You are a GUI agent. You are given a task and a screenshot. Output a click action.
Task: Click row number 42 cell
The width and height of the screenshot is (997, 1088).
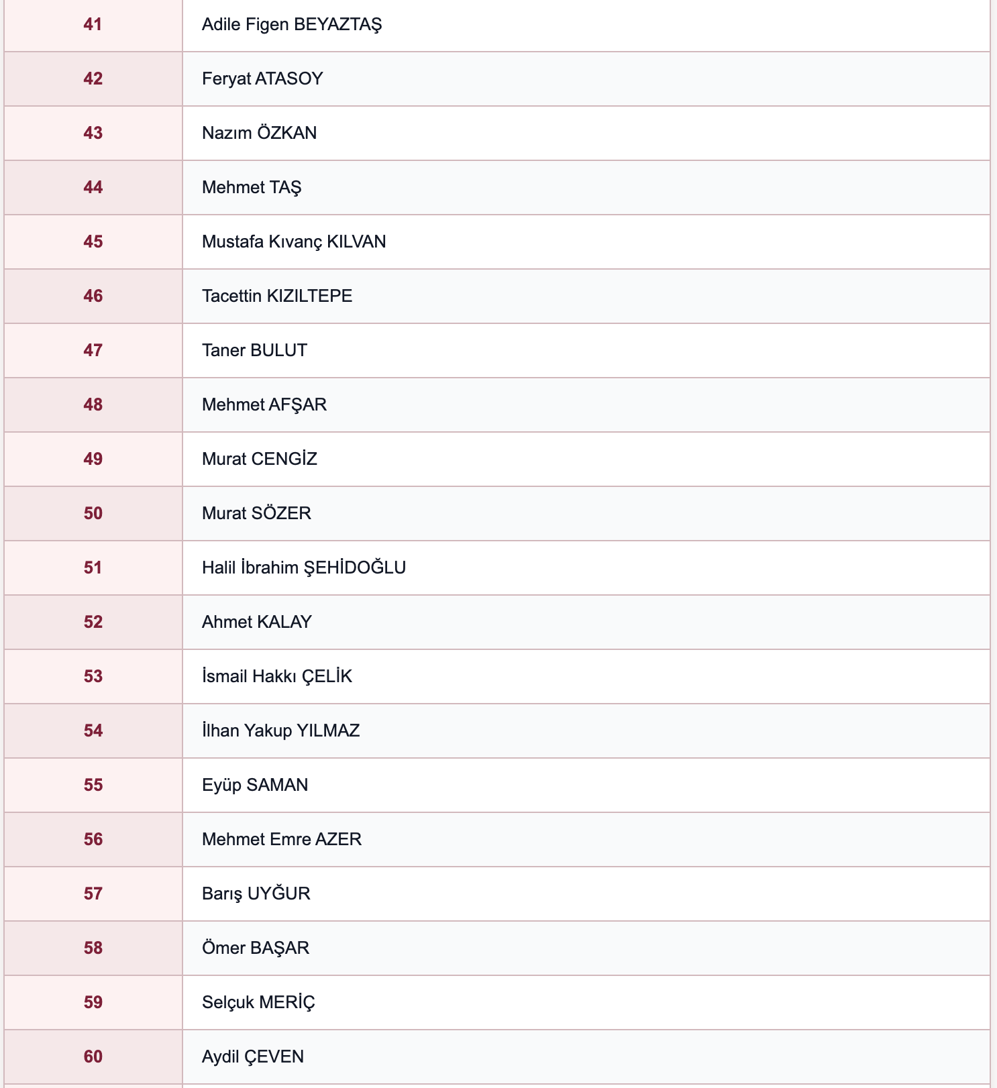93,79
